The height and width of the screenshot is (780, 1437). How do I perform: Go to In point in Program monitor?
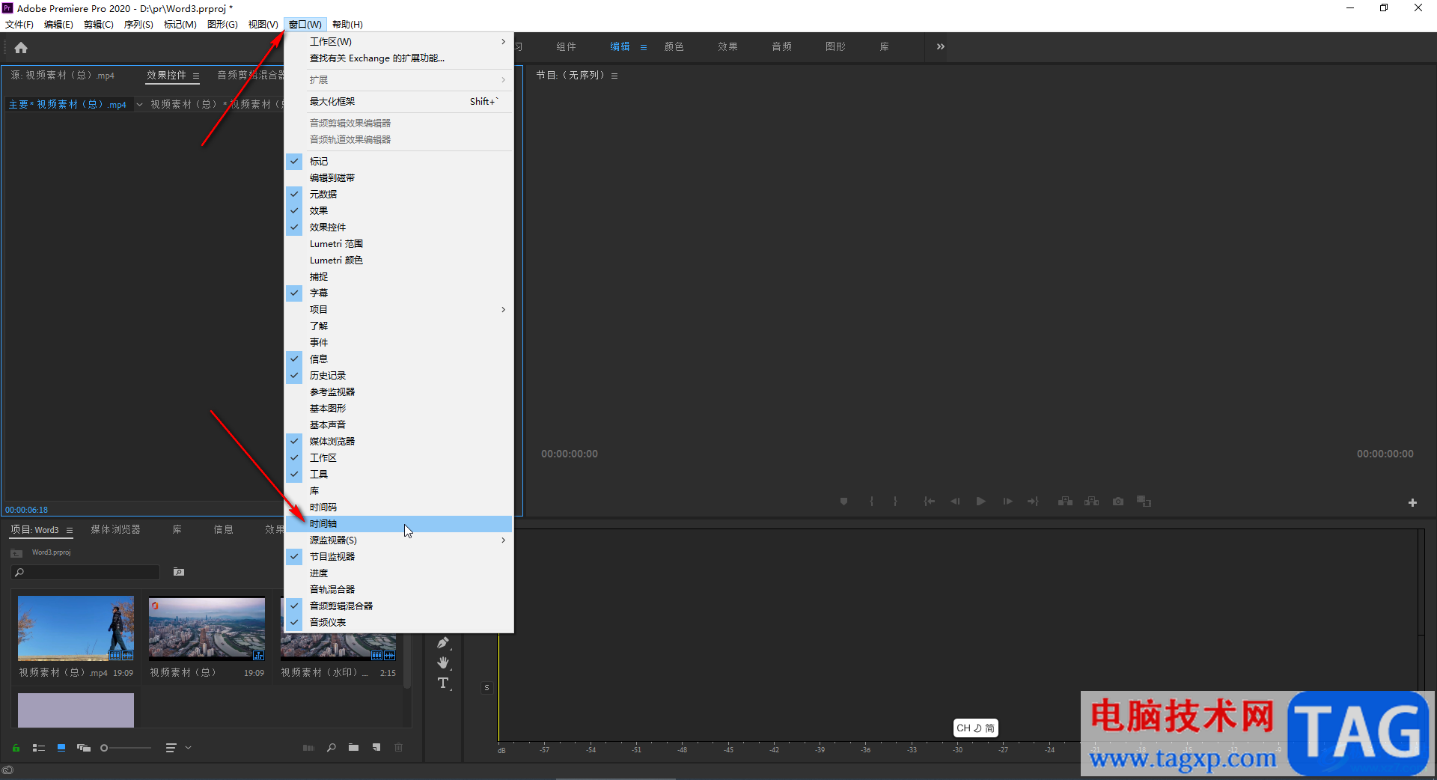coord(929,502)
